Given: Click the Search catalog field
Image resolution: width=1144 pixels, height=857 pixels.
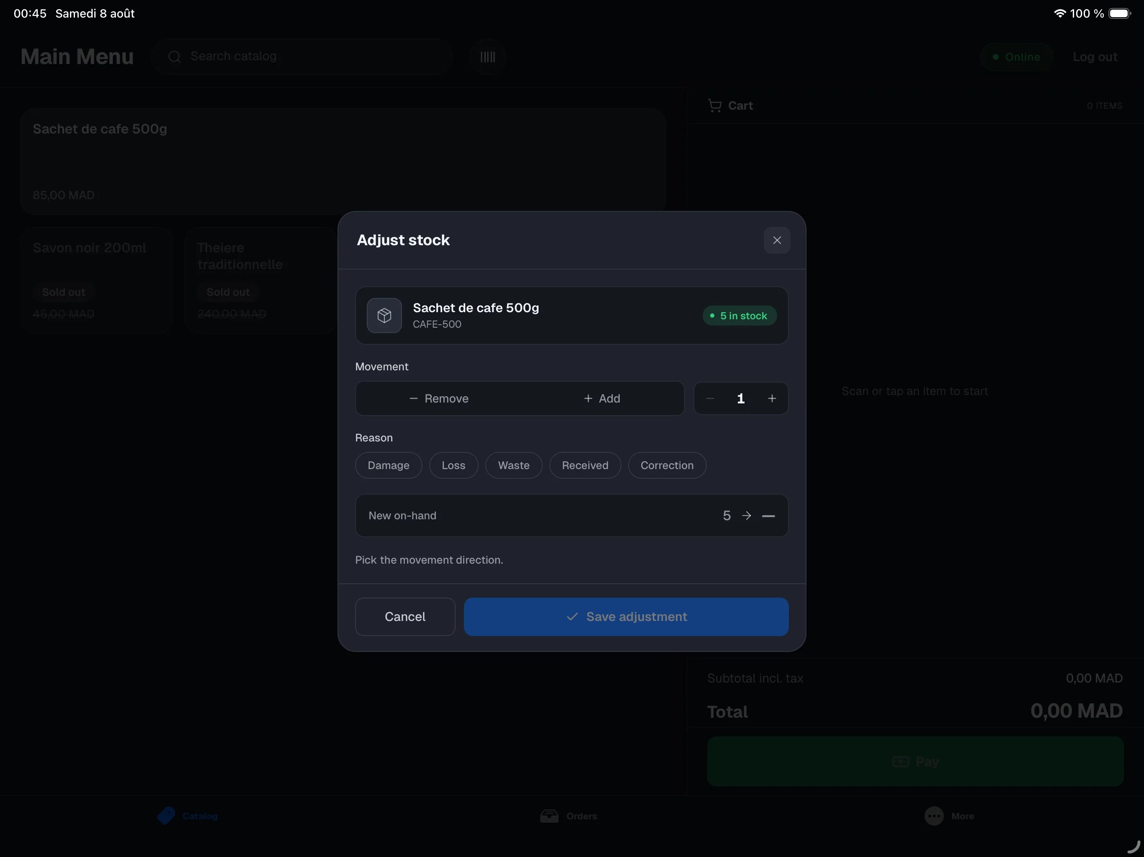Looking at the screenshot, I should [302, 56].
